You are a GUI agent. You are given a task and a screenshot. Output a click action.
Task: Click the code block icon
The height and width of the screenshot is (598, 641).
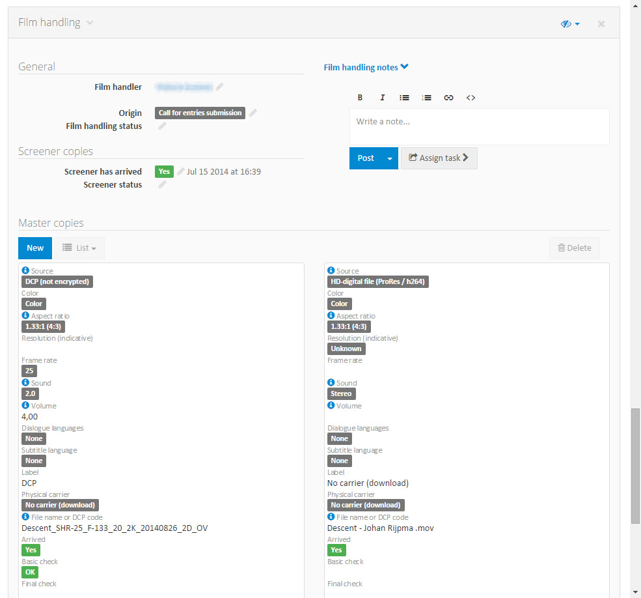[x=471, y=98]
